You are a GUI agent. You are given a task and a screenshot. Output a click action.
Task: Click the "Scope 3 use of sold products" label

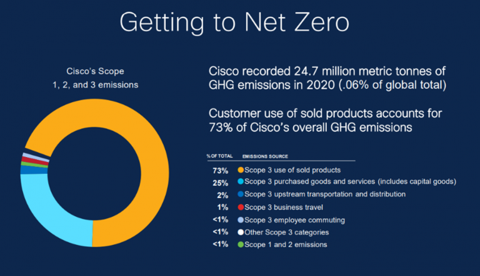293,170
